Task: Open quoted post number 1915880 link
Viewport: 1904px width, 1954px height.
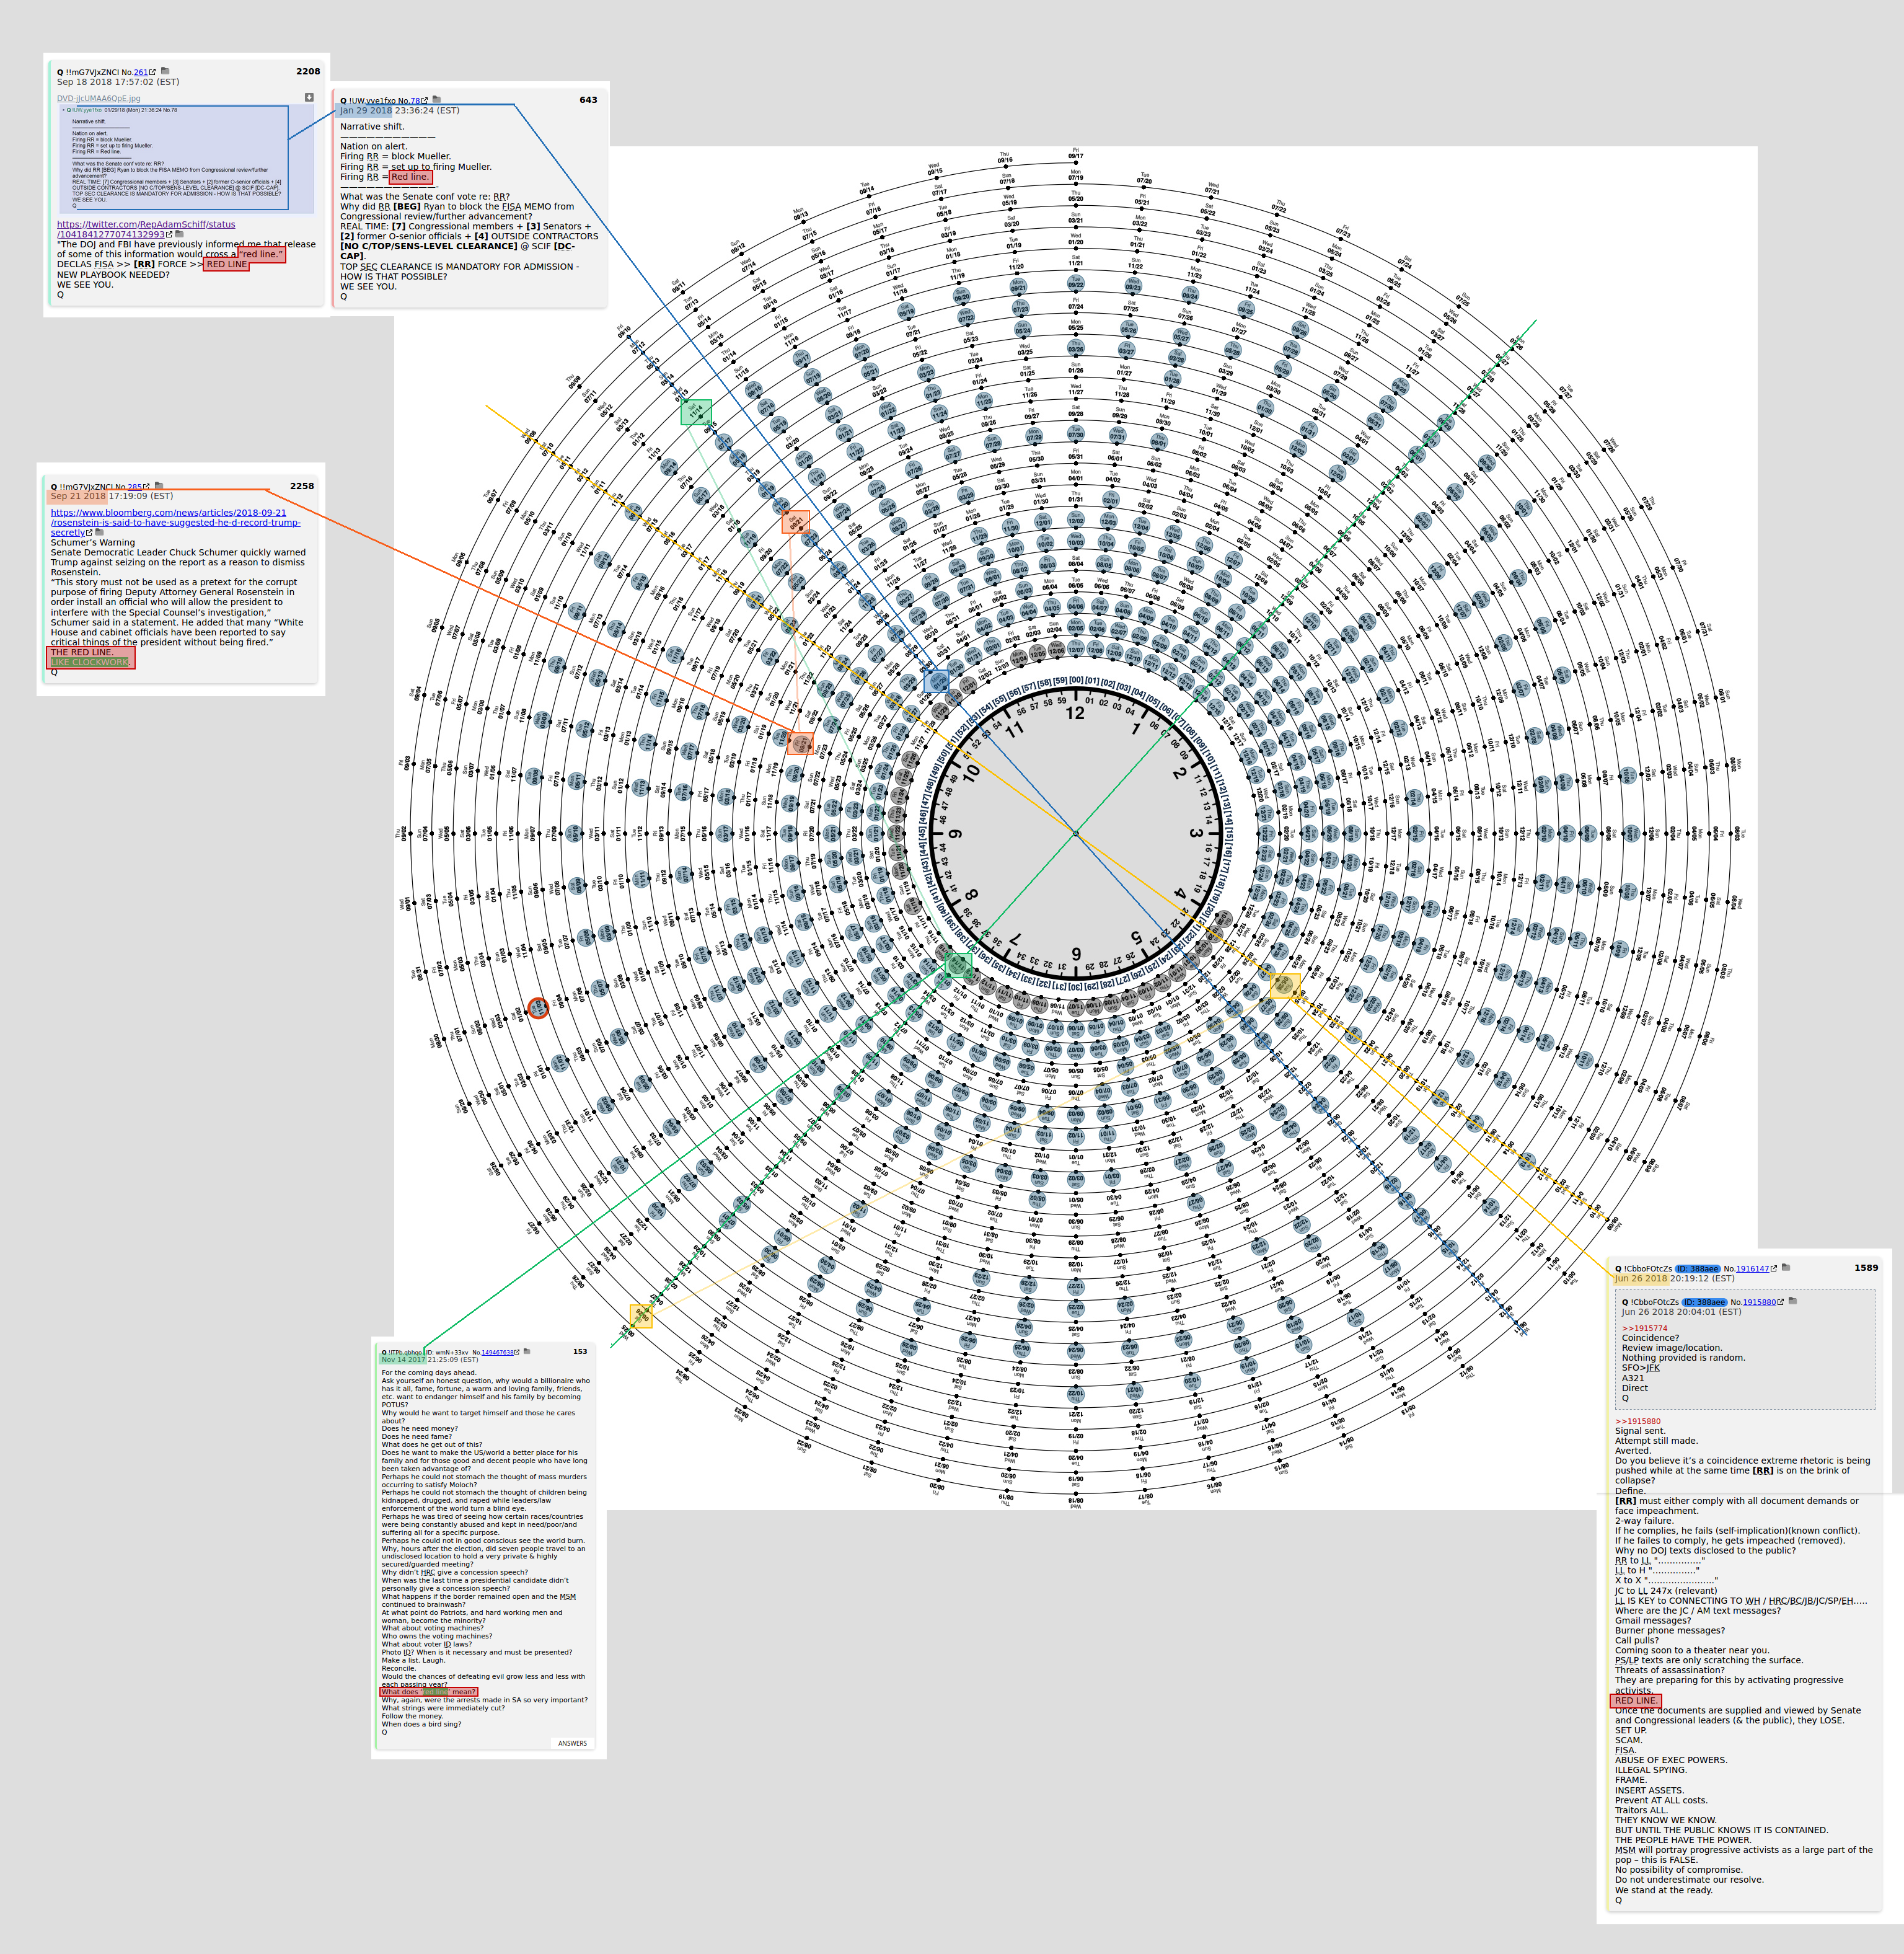Action: click(x=1760, y=1302)
